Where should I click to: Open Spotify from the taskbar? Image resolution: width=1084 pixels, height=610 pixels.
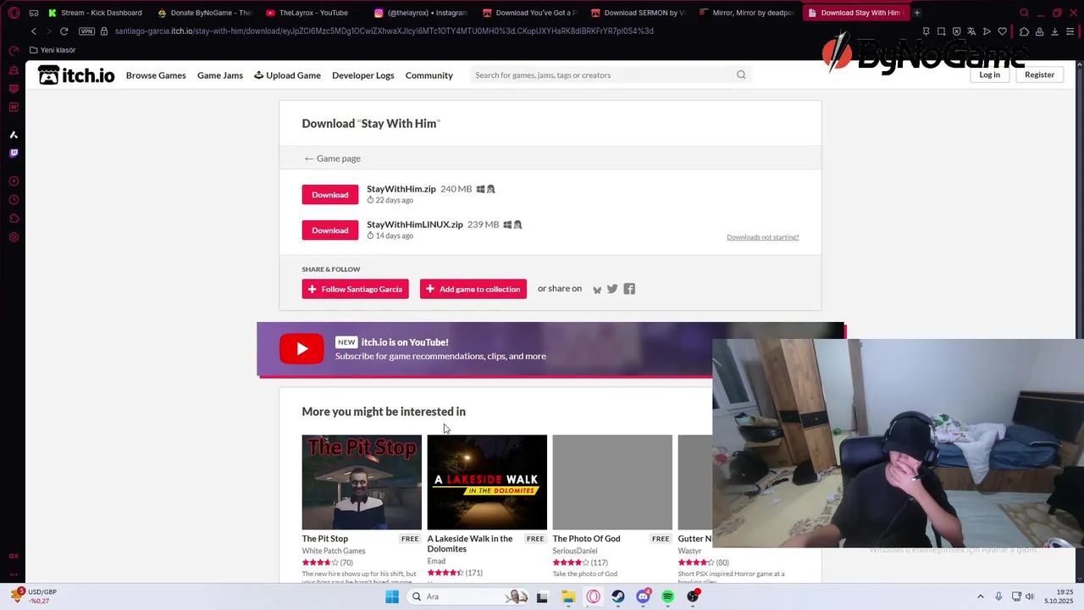[667, 596]
